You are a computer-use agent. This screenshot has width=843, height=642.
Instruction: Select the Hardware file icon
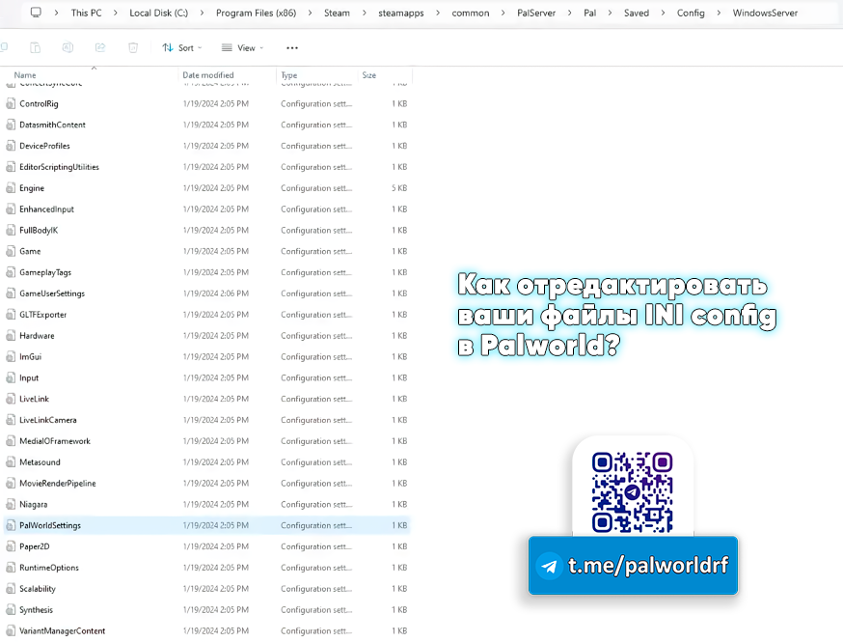[x=11, y=336]
